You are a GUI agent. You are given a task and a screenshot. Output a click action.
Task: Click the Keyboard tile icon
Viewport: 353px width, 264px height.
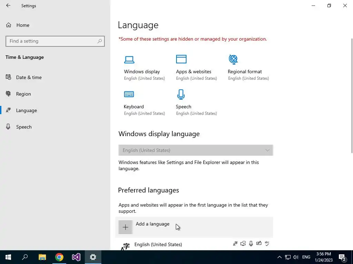point(129,94)
